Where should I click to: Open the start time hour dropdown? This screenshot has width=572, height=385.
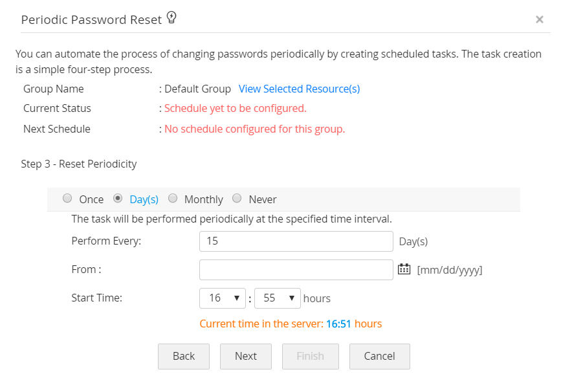click(223, 298)
